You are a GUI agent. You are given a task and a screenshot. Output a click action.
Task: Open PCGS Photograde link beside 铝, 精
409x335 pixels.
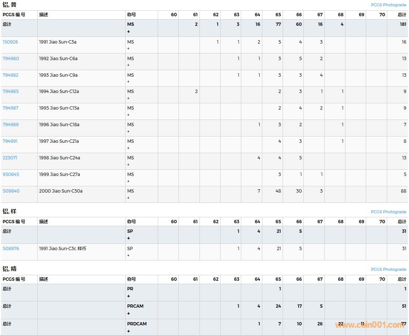[388, 269]
